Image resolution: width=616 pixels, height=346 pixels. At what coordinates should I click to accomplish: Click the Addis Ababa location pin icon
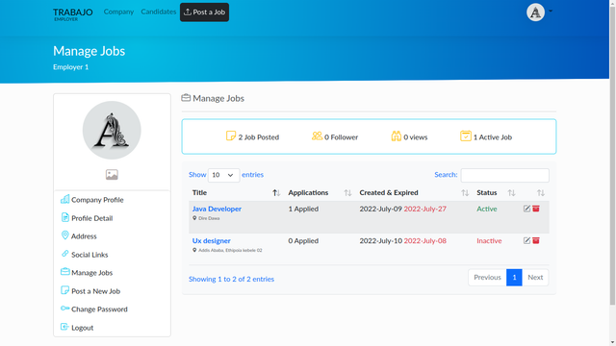click(194, 250)
